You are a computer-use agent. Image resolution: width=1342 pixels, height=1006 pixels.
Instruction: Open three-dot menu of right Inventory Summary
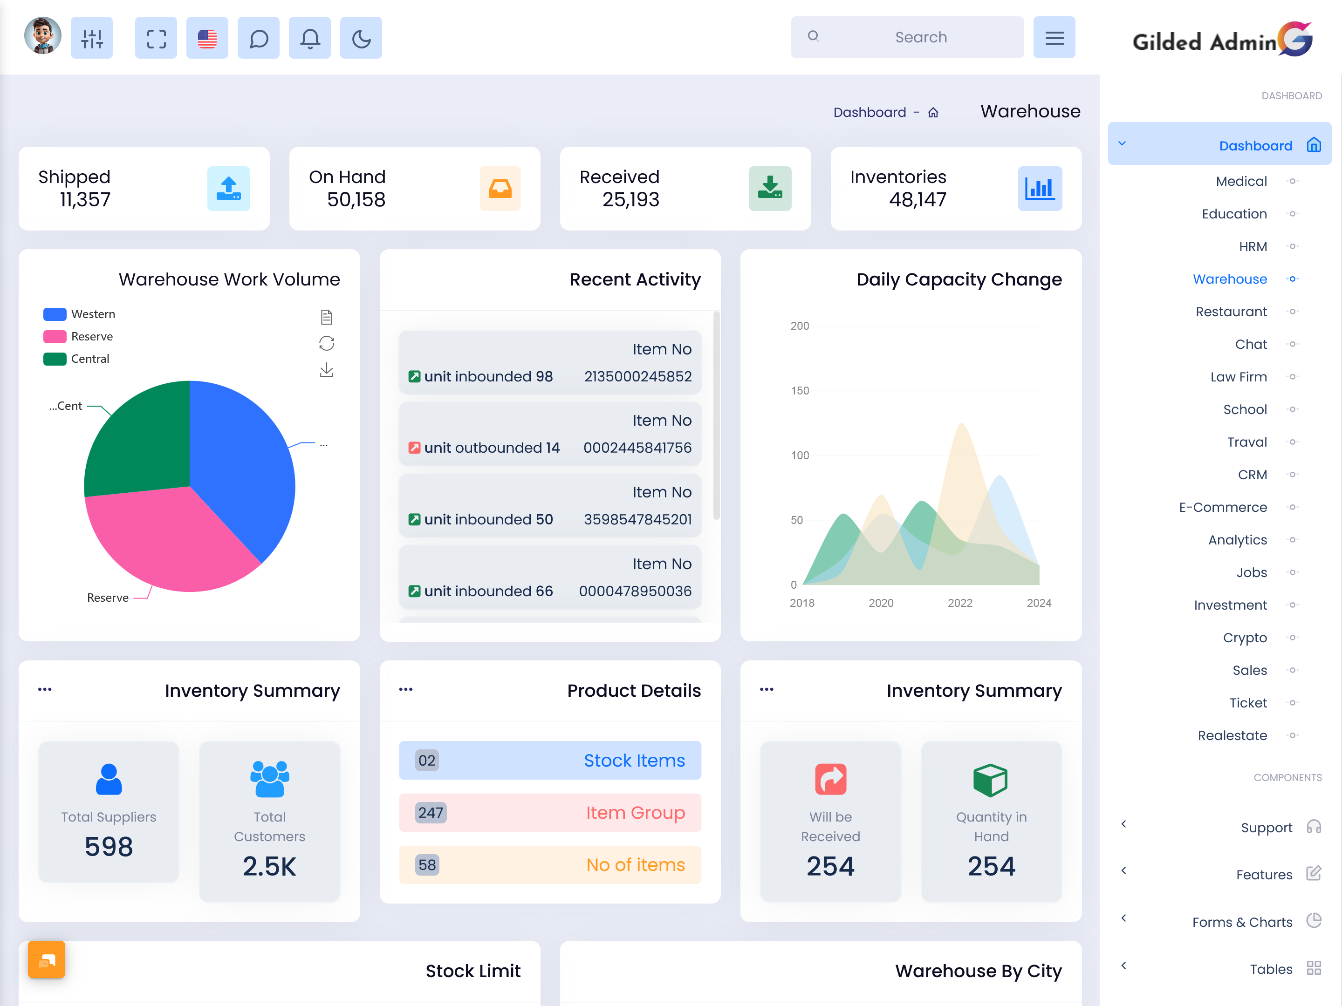pyautogui.click(x=767, y=689)
